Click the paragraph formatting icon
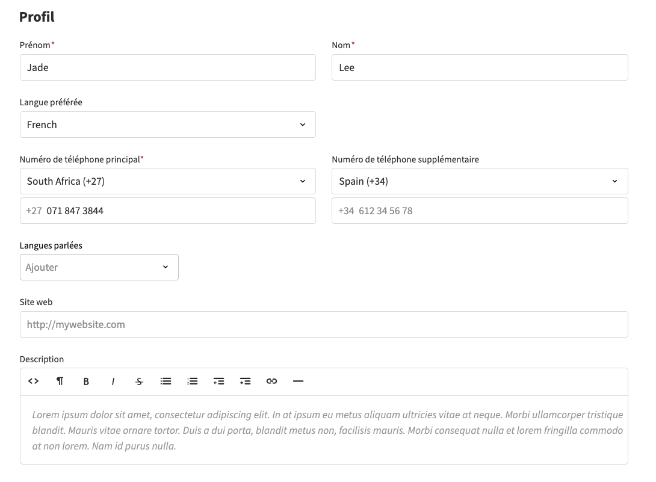656x482 pixels. point(60,381)
